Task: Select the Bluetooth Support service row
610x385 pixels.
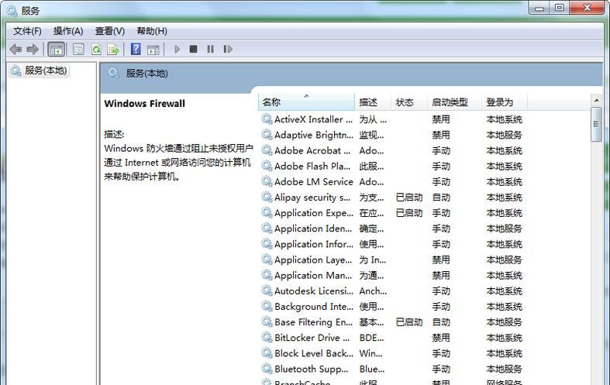Action: [391, 369]
